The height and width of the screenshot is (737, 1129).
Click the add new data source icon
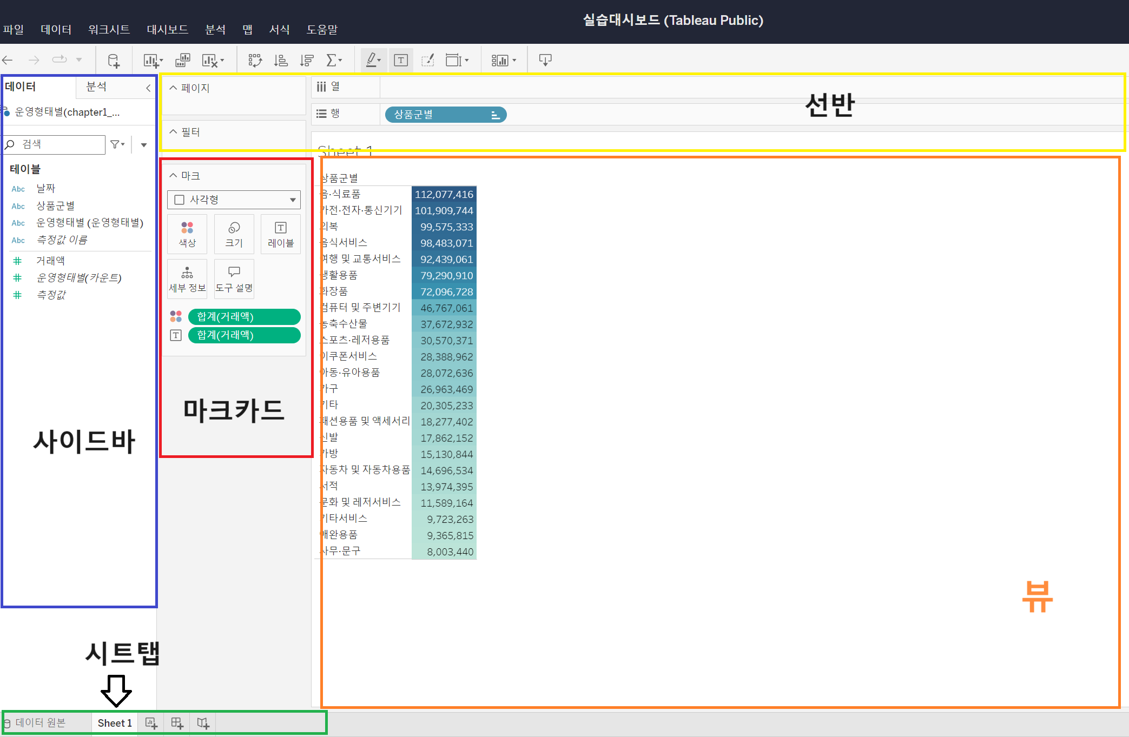pyautogui.click(x=114, y=61)
